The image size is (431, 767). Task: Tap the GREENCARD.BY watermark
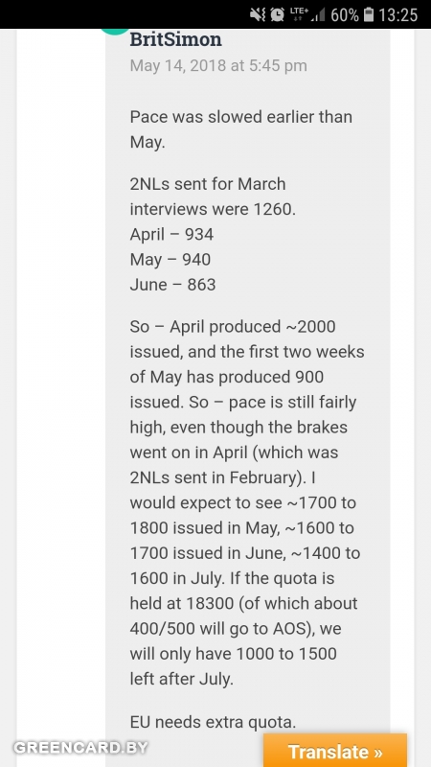pyautogui.click(x=80, y=748)
